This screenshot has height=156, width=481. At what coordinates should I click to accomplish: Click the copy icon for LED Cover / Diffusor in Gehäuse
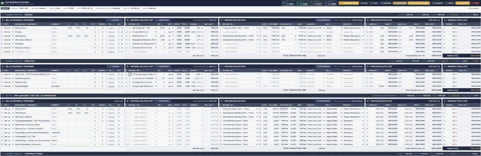click(119, 40)
